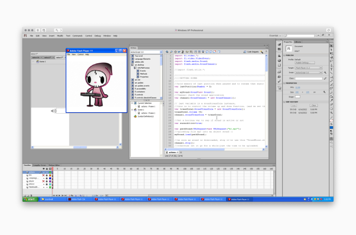Image resolution: width=356 pixels, height=235 pixels.
Task: Open the Debug menu
Action: click(98, 36)
